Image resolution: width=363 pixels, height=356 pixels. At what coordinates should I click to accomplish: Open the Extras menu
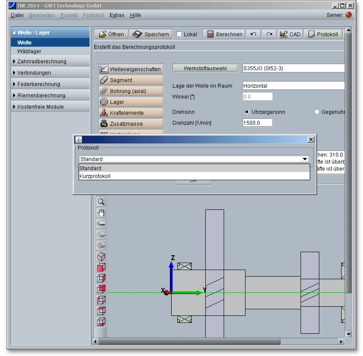point(117,15)
